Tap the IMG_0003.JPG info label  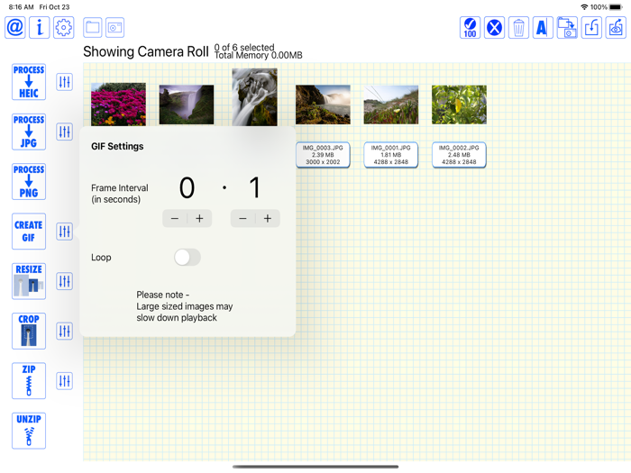pyautogui.click(x=323, y=155)
